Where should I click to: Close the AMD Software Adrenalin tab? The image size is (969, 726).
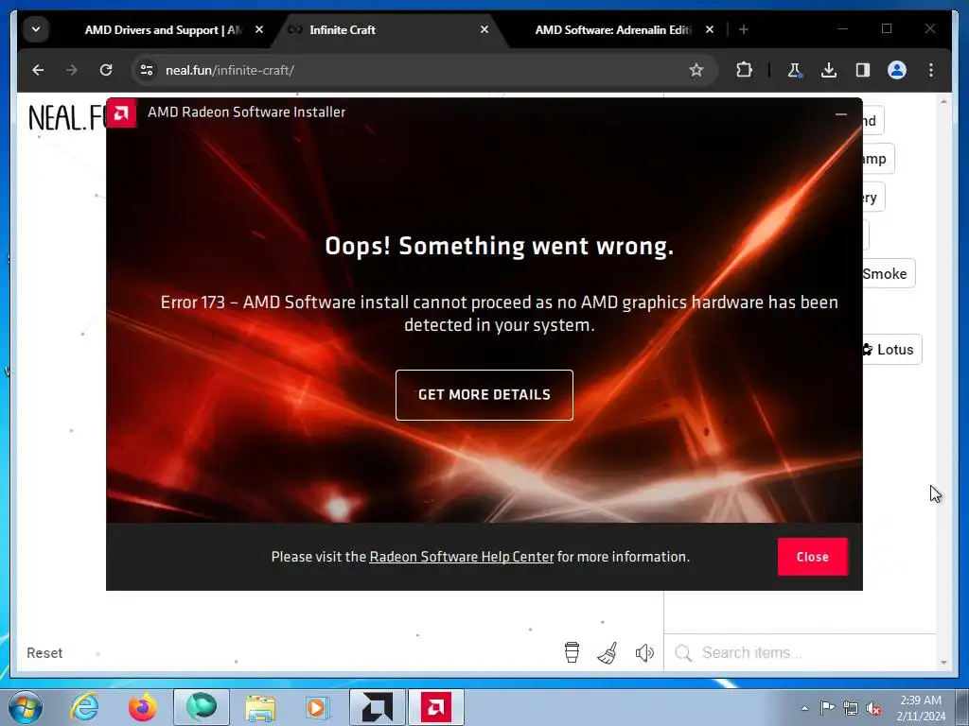click(x=710, y=29)
